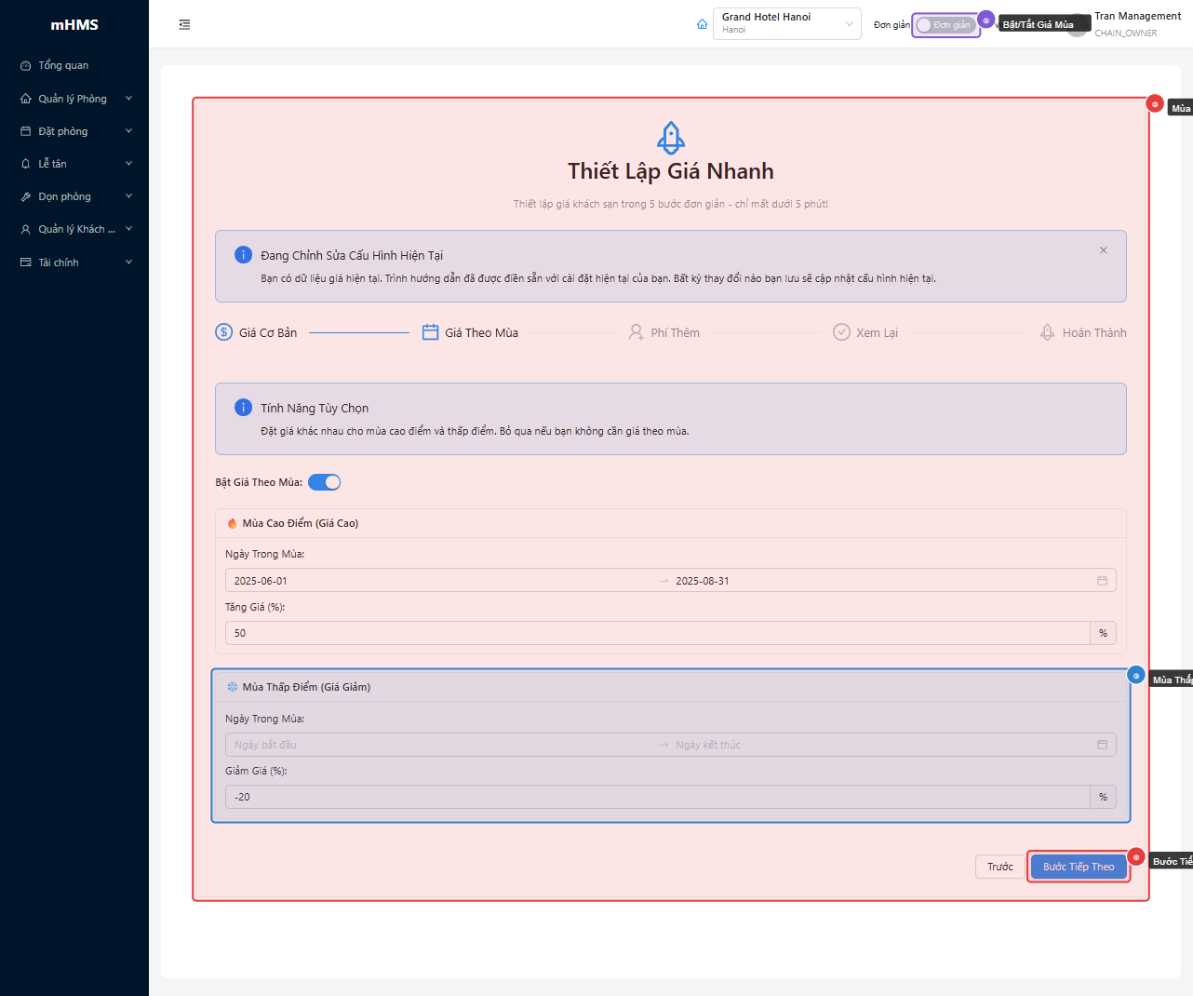1193x996 pixels.
Task: Expand the Quản lý Phòng sidebar menu
Action: 74,99
